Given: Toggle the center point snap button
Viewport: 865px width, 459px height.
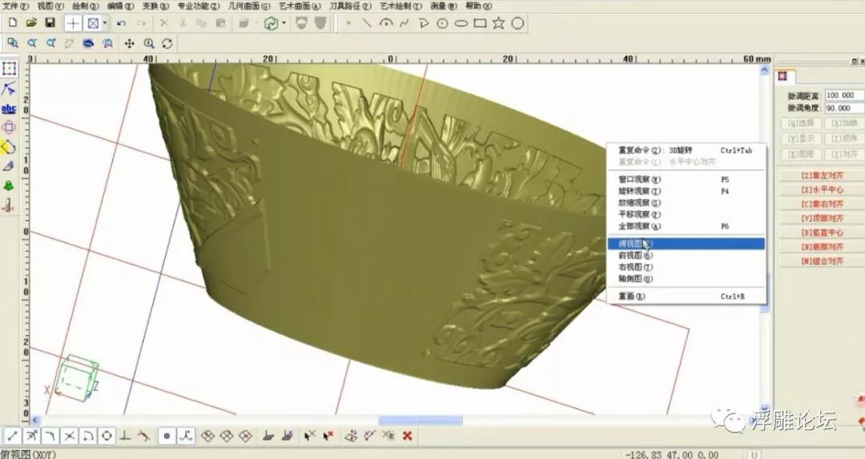Looking at the screenshot, I should pos(106,436).
